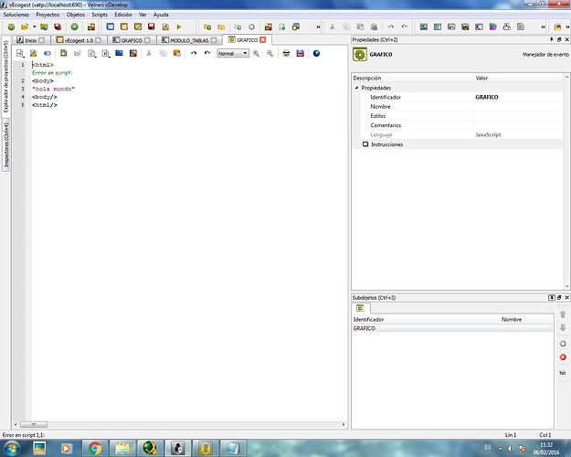Collapse the Propiedades group in the grid
This screenshot has width=571, height=457.
357,88
